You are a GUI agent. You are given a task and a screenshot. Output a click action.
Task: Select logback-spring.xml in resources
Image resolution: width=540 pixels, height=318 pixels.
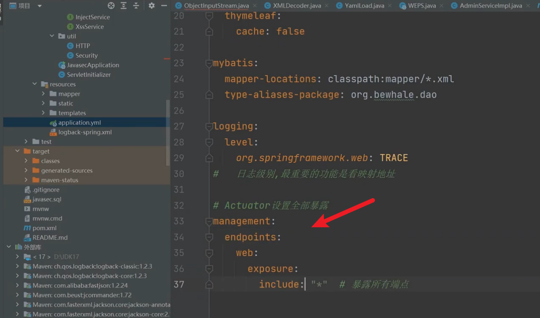pos(85,132)
